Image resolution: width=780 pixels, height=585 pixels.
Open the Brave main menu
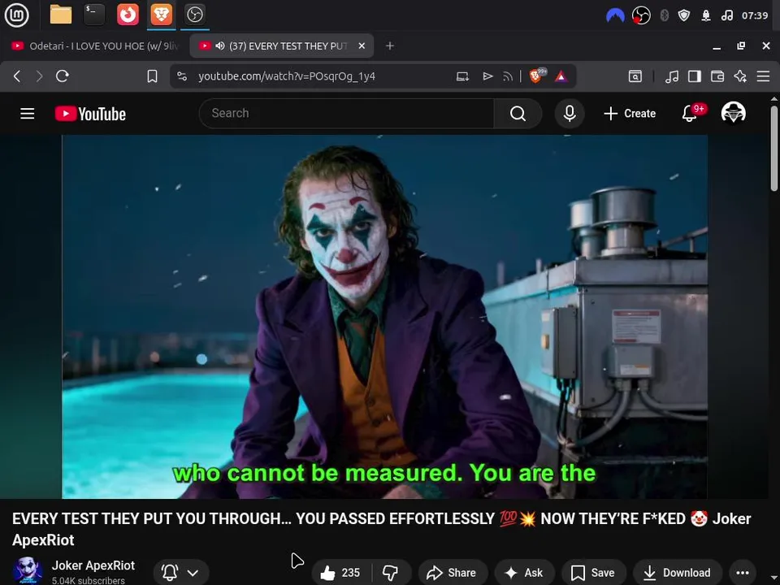[763, 76]
